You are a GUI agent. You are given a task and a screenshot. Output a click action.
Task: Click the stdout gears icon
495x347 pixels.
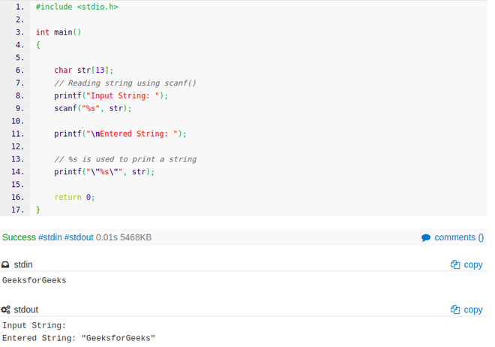[6, 309]
